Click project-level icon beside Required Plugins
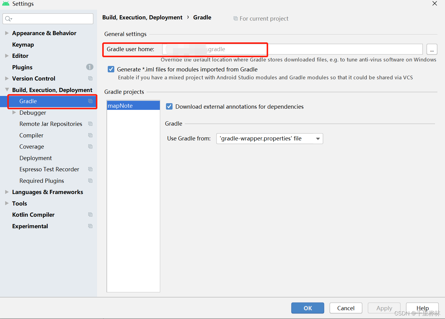This screenshot has height=319, width=445. 90,181
